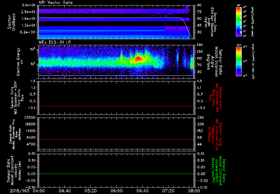Click the 06:40 time tick label

point(142,191)
